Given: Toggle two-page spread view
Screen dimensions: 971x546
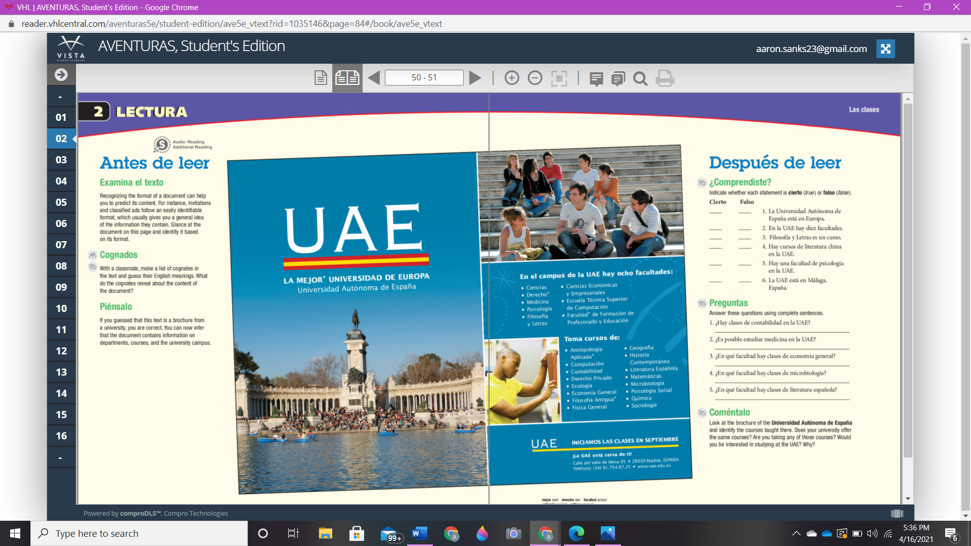Looking at the screenshot, I should tap(347, 78).
